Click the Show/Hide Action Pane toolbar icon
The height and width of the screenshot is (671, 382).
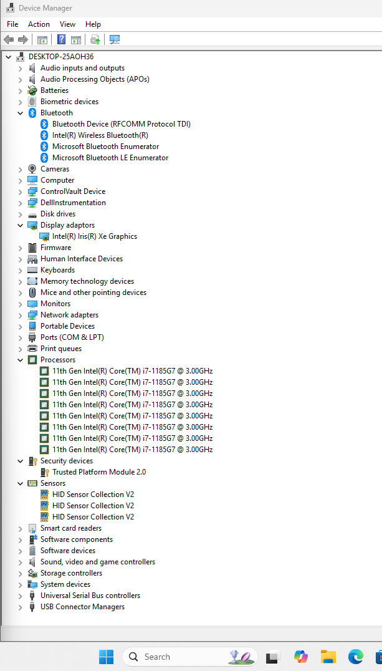(x=76, y=40)
